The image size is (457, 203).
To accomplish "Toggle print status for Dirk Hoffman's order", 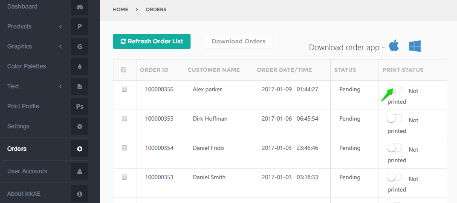I will point(394,119).
